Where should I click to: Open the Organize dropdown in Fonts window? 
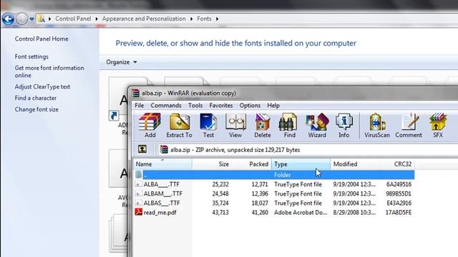coord(121,62)
